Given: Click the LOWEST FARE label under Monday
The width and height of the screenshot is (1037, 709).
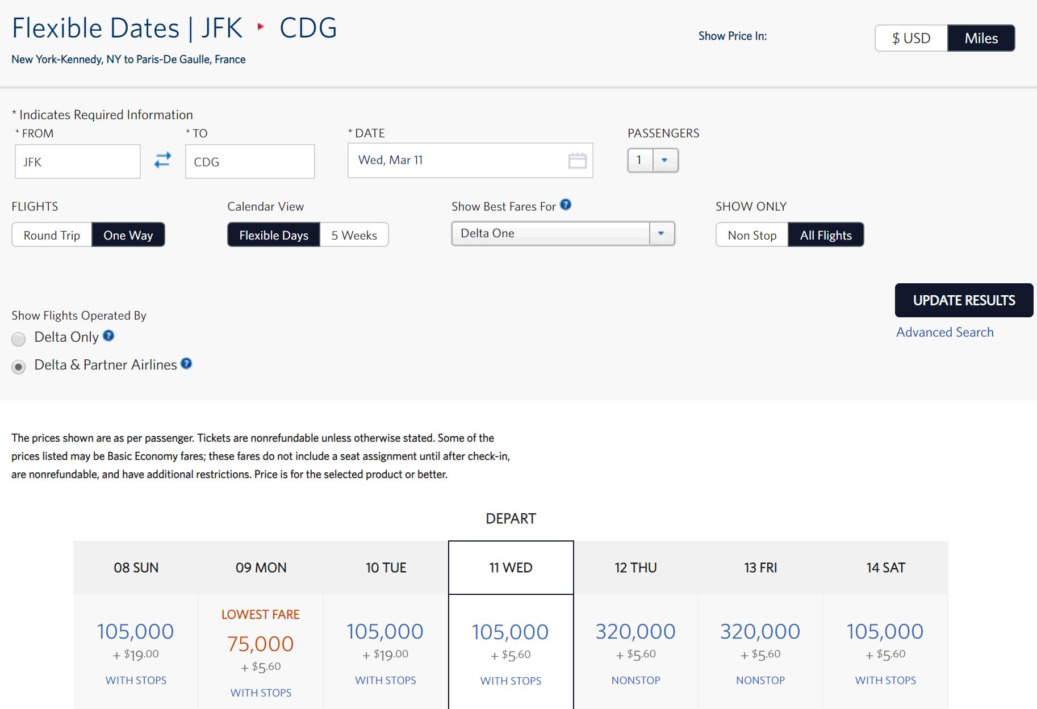Looking at the screenshot, I should [261, 614].
